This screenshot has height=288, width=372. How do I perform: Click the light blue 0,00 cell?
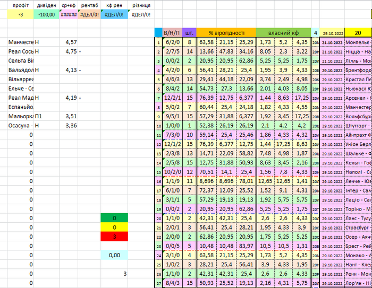(x=114, y=255)
